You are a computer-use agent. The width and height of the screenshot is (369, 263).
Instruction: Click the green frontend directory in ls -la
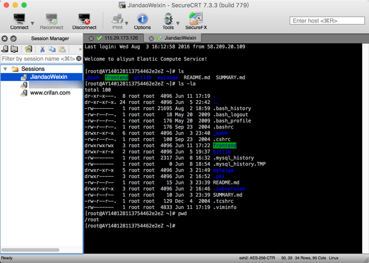224,146
